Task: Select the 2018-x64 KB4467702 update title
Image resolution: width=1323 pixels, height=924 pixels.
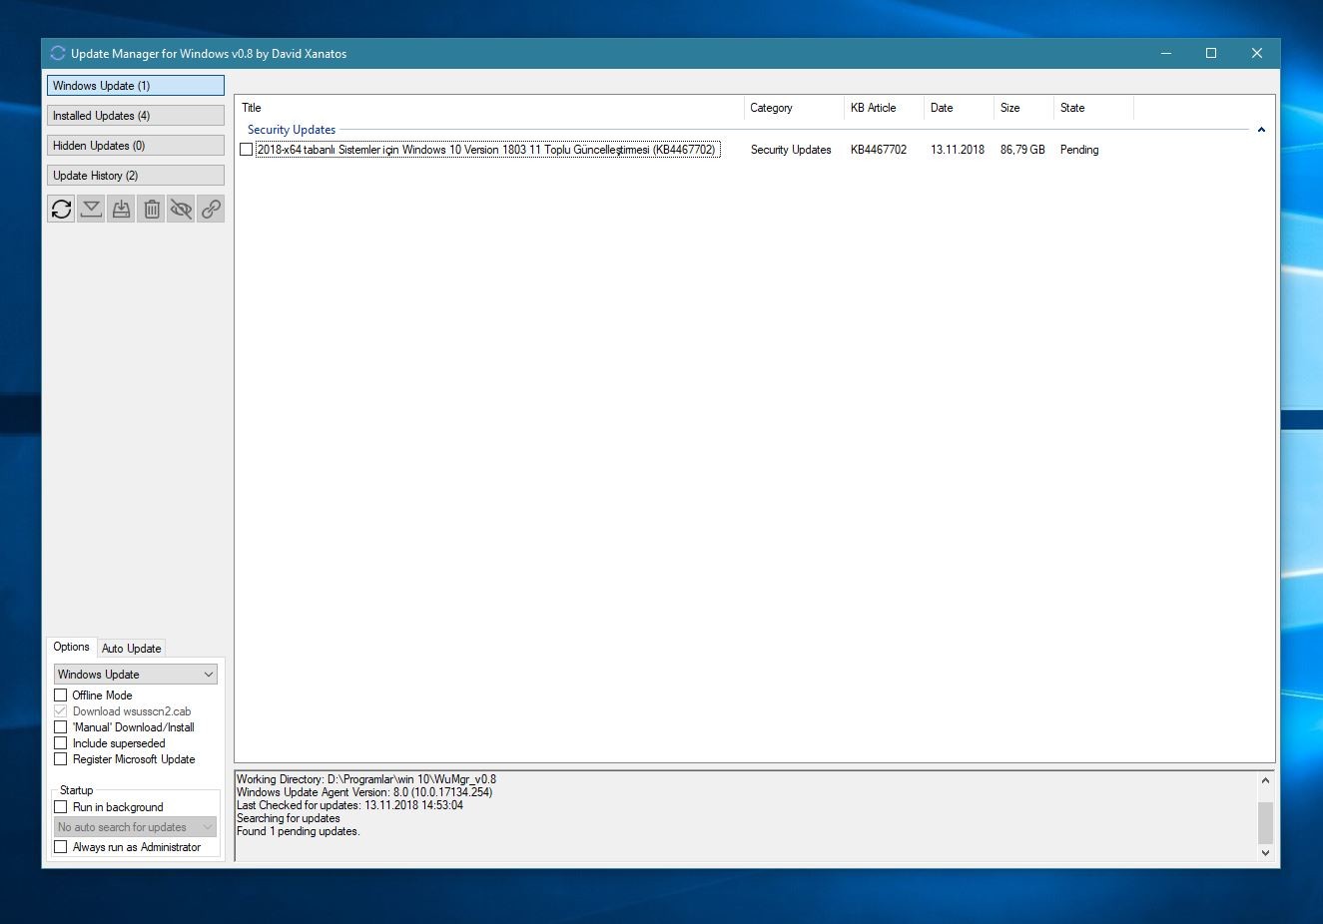Action: (487, 150)
